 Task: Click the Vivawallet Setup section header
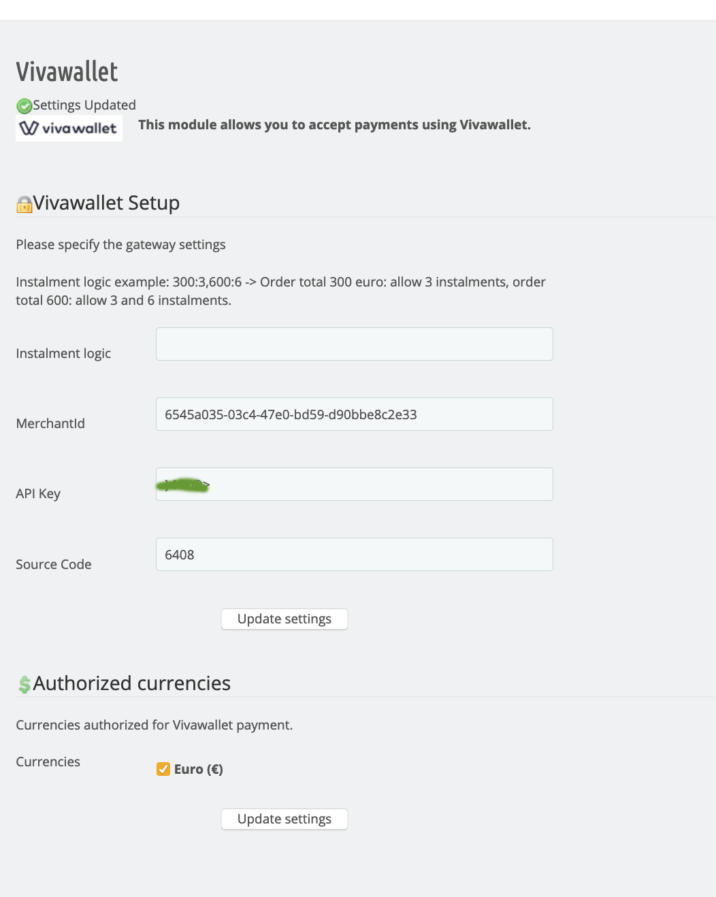coord(106,202)
